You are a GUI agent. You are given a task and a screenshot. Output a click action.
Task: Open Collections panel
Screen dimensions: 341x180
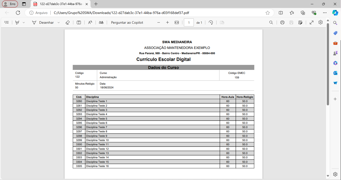click(x=303, y=13)
